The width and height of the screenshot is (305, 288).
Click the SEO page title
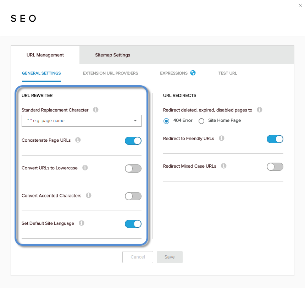23,18
